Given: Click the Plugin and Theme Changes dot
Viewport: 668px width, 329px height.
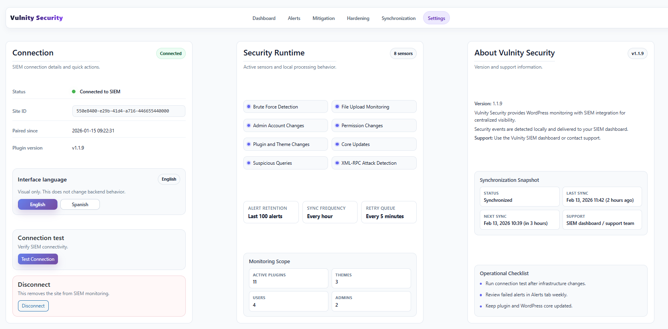Looking at the screenshot, I should 249,144.
